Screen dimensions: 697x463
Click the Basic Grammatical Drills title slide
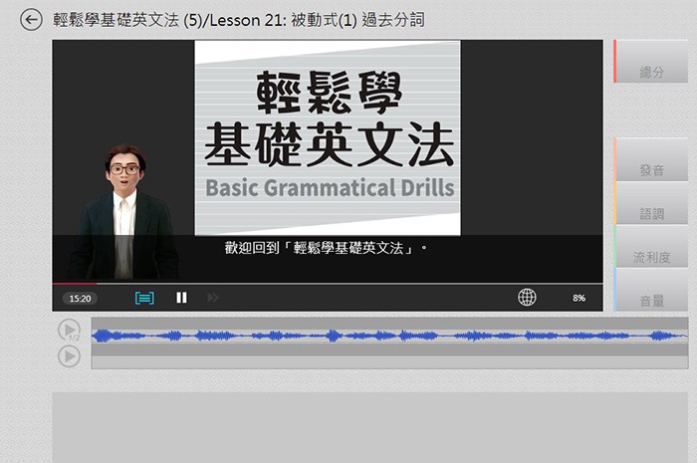[328, 136]
